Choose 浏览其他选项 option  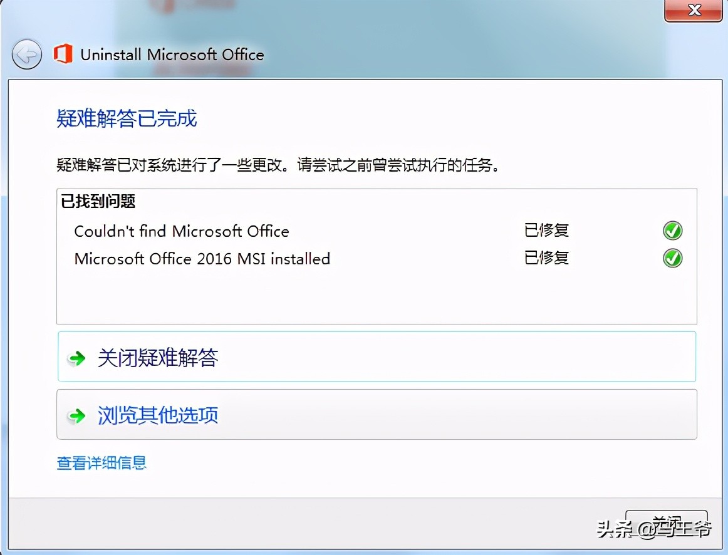coord(377,414)
